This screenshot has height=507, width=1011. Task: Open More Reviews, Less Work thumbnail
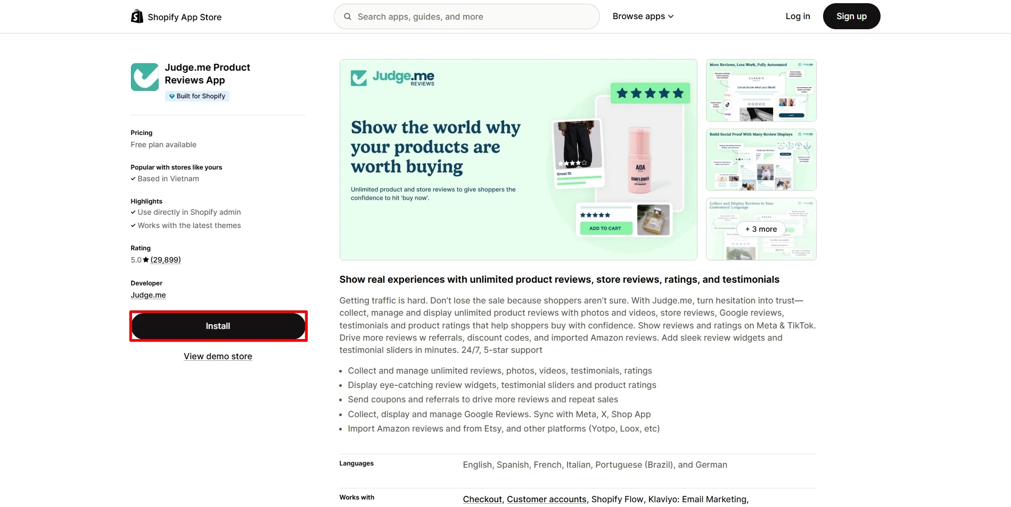tap(761, 90)
